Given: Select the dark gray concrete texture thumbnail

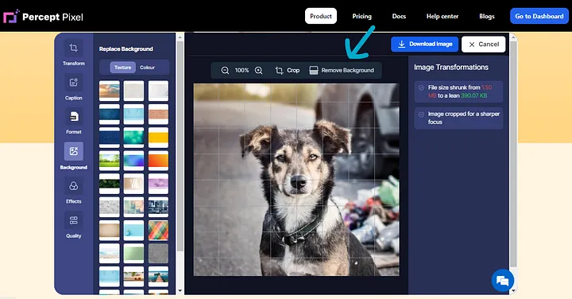Looking at the screenshot, I should tap(158, 254).
